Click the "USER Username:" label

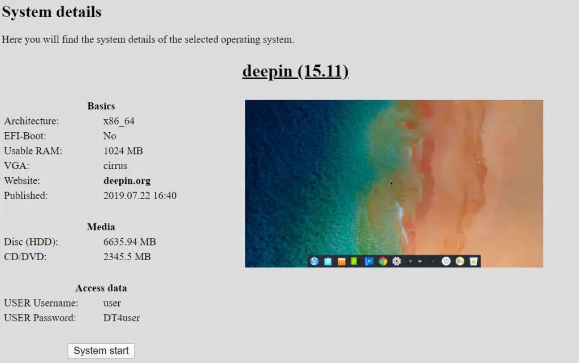(41, 303)
